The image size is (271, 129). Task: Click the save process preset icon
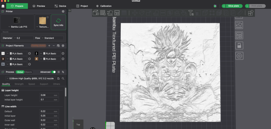pyautogui.click(x=58, y=78)
